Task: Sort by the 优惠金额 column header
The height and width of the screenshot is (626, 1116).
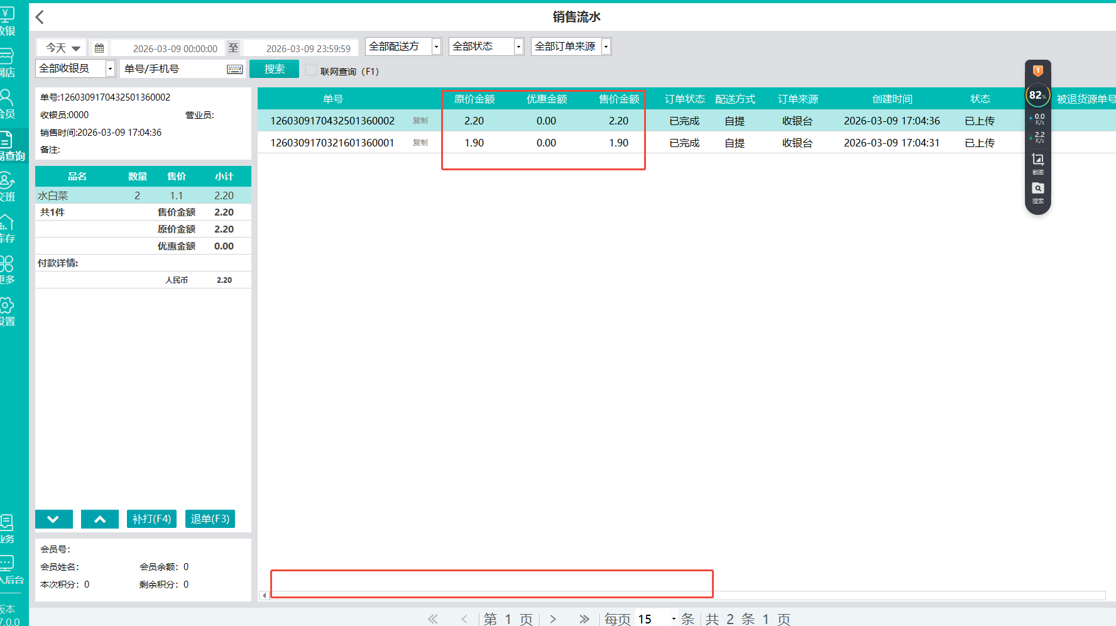Action: click(547, 99)
